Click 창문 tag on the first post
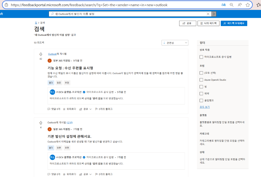This screenshot has height=177, width=261. pyautogui.click(x=59, y=83)
